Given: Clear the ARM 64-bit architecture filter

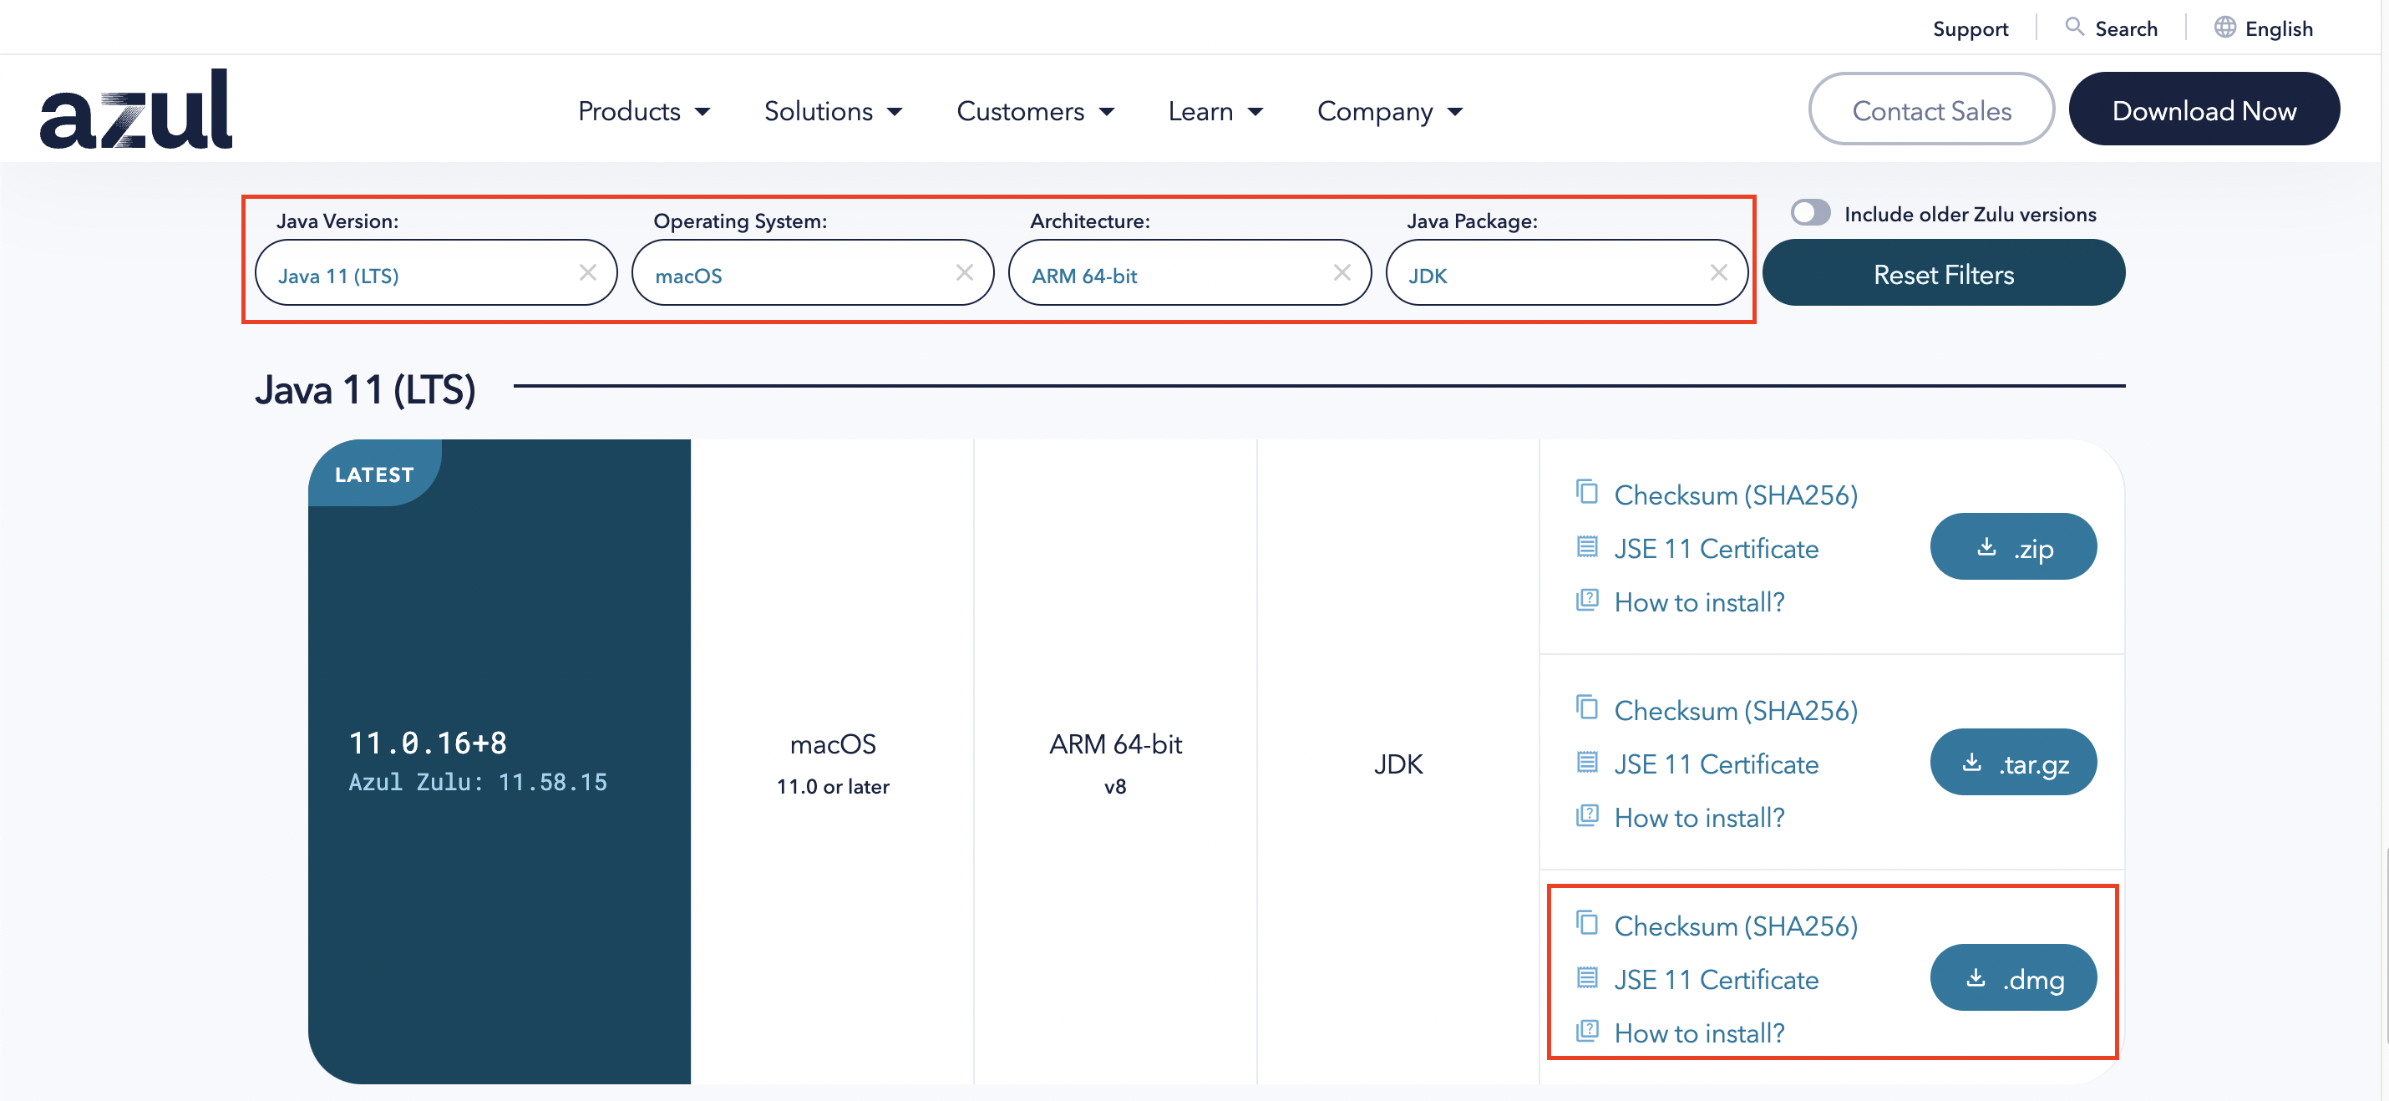Looking at the screenshot, I should (x=1341, y=272).
